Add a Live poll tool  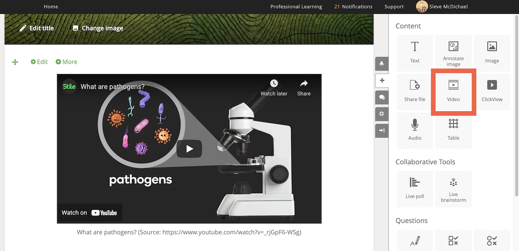coord(415,189)
